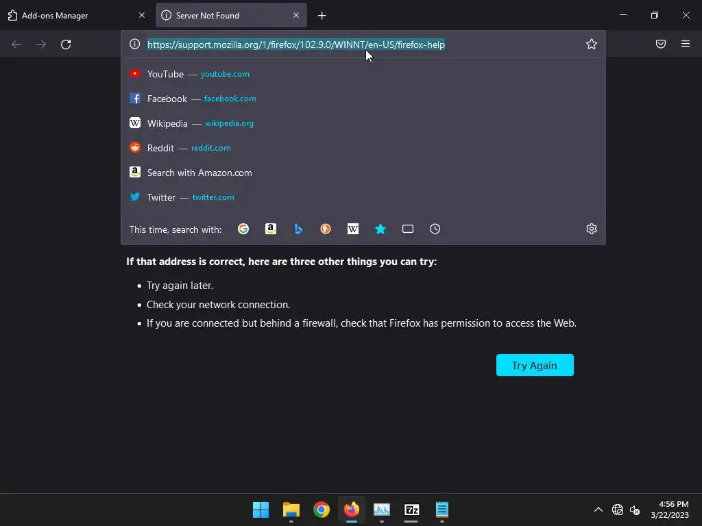702x526 pixels.
Task: Show hidden system tray icons
Action: tap(598, 510)
